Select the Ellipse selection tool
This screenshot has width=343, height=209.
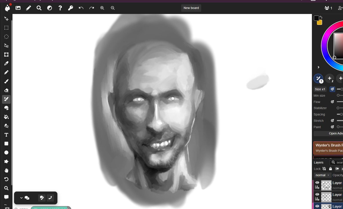(x=6, y=36)
